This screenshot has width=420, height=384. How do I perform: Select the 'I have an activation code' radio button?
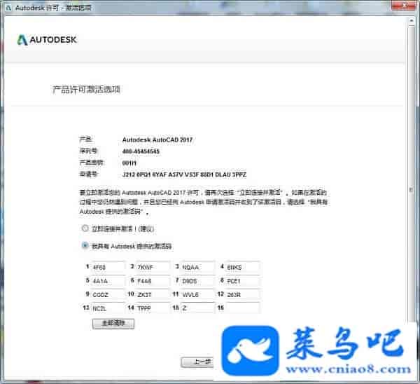85,245
